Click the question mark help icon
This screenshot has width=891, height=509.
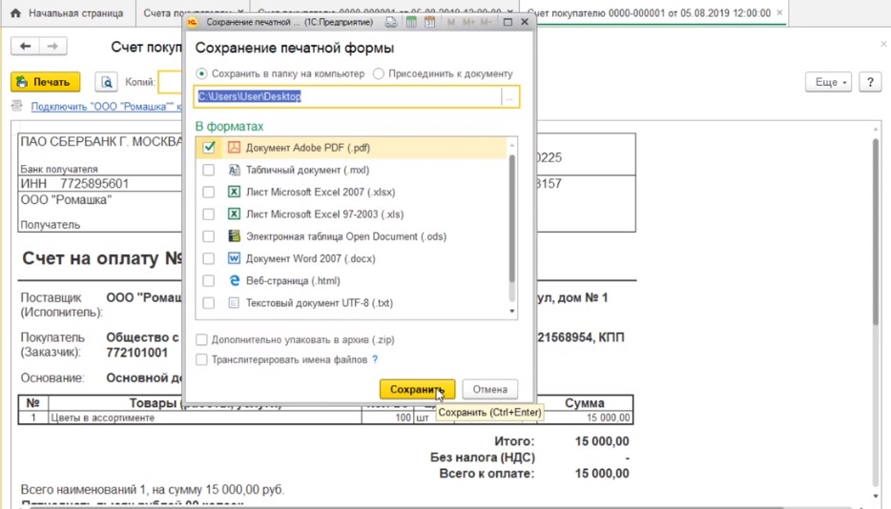pyautogui.click(x=869, y=83)
